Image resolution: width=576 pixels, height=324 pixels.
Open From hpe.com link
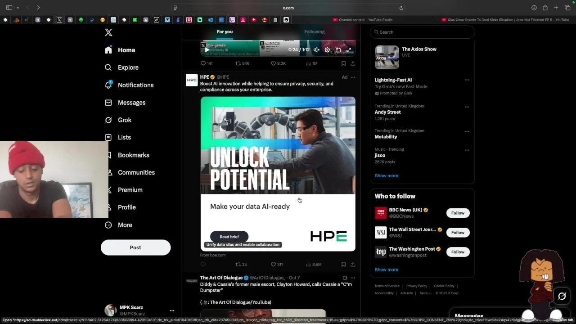[x=213, y=255]
